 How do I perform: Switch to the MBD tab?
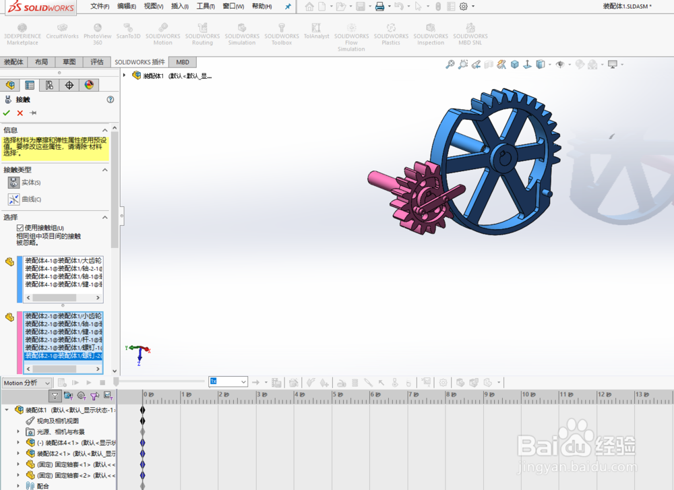coord(183,62)
